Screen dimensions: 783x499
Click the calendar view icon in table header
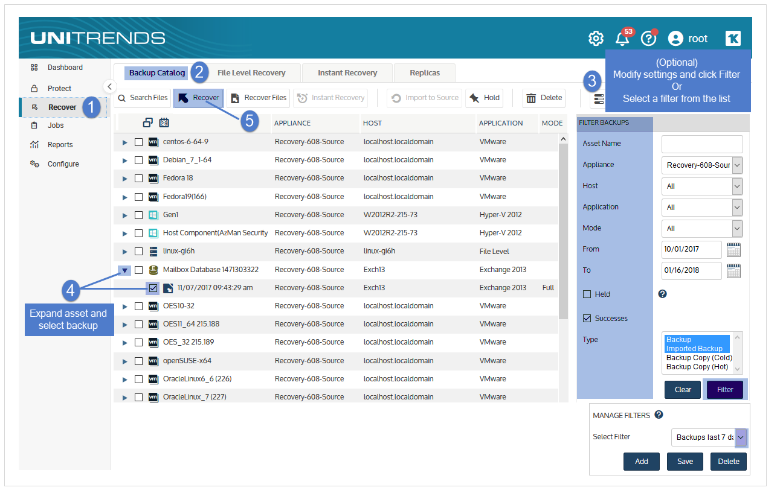point(164,122)
